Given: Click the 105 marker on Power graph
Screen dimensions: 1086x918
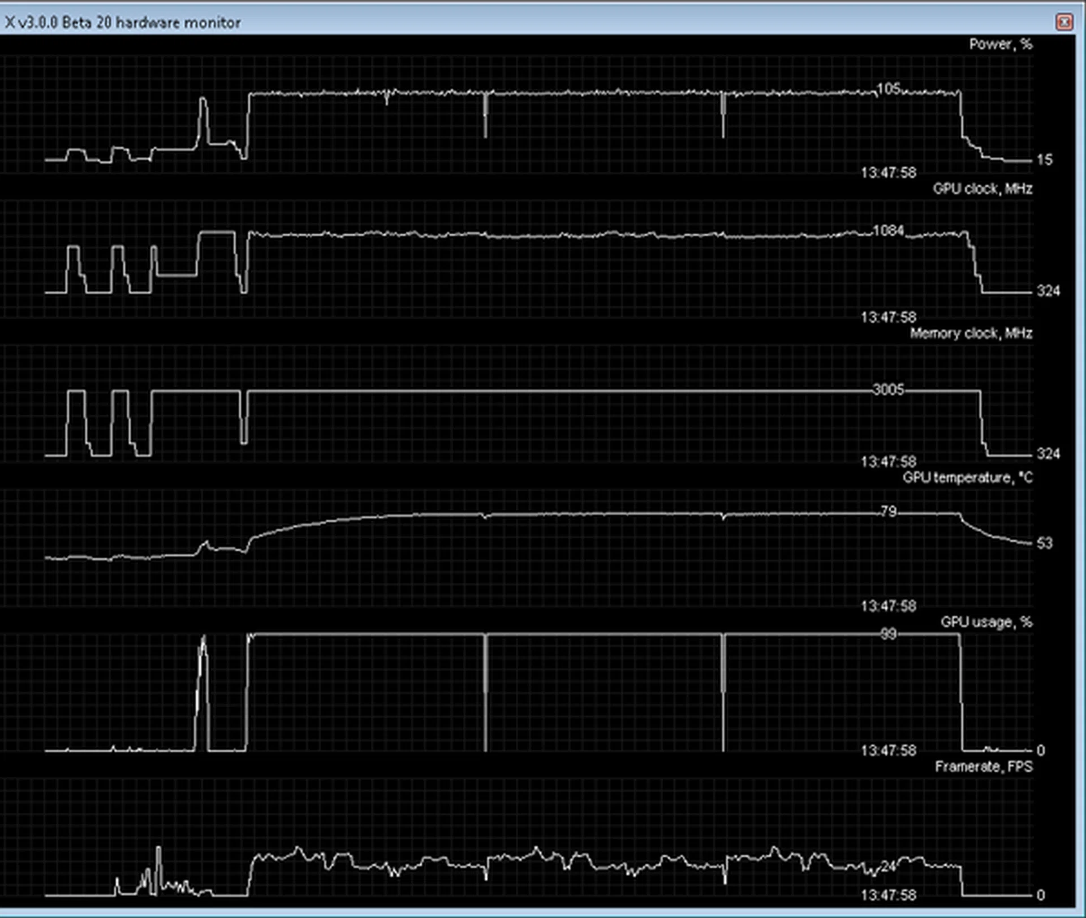Looking at the screenshot, I should (888, 88).
